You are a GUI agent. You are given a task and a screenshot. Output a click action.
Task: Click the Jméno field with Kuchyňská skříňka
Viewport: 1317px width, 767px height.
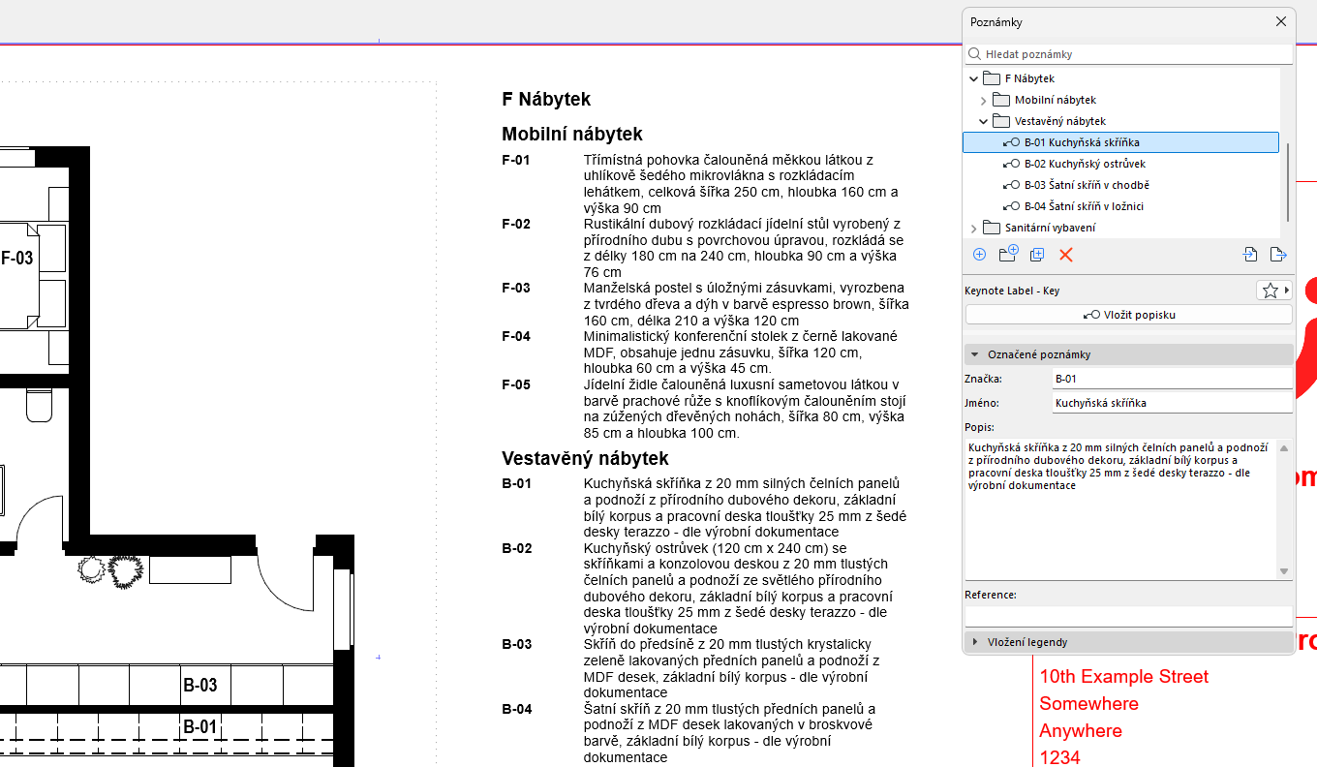[1172, 403]
